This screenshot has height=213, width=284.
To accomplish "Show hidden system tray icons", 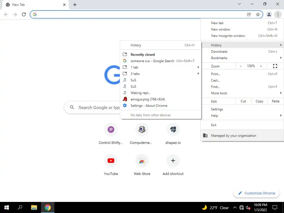I will pos(235,207).
